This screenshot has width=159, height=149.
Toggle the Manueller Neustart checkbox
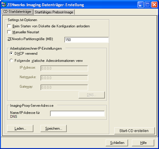[9, 32]
